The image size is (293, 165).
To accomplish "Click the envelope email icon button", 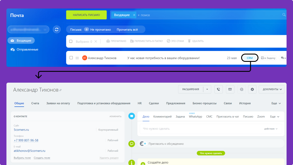I will click(x=230, y=89).
